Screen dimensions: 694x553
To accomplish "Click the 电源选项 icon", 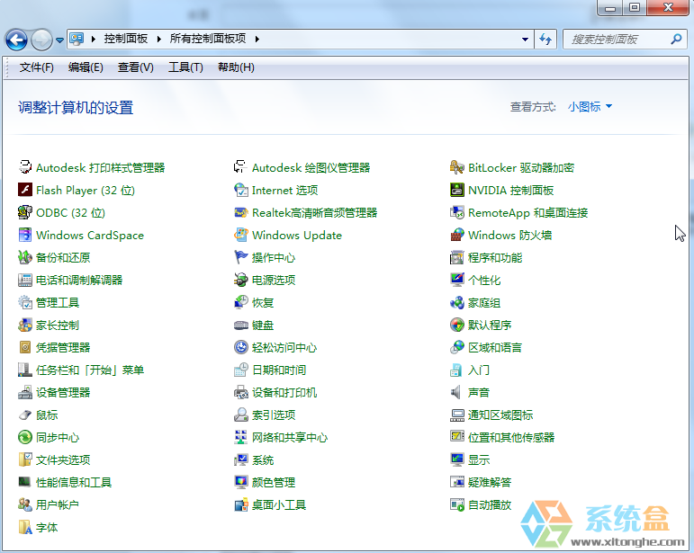I will coord(240,280).
